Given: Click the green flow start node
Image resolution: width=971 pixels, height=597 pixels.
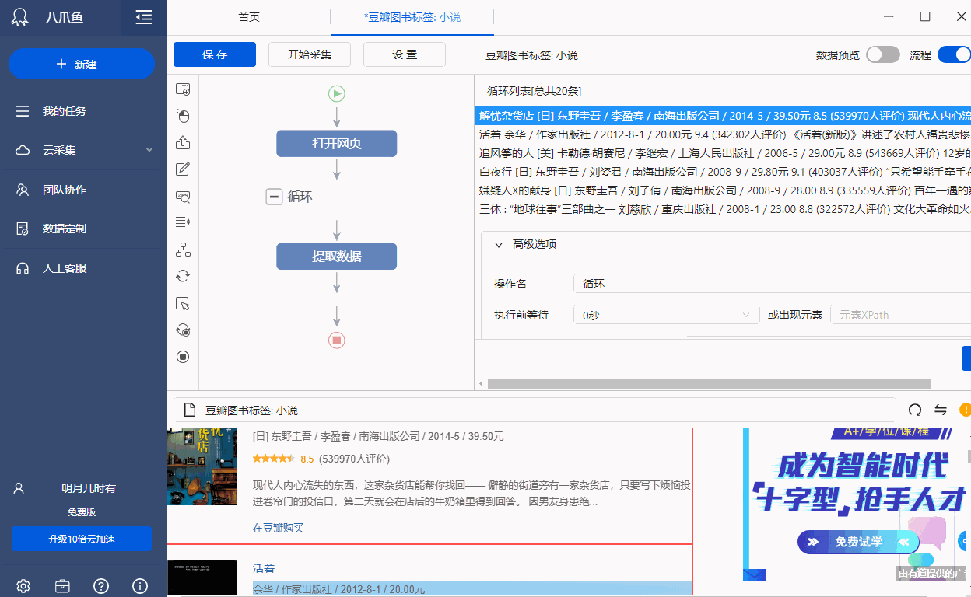Looking at the screenshot, I should 337,93.
